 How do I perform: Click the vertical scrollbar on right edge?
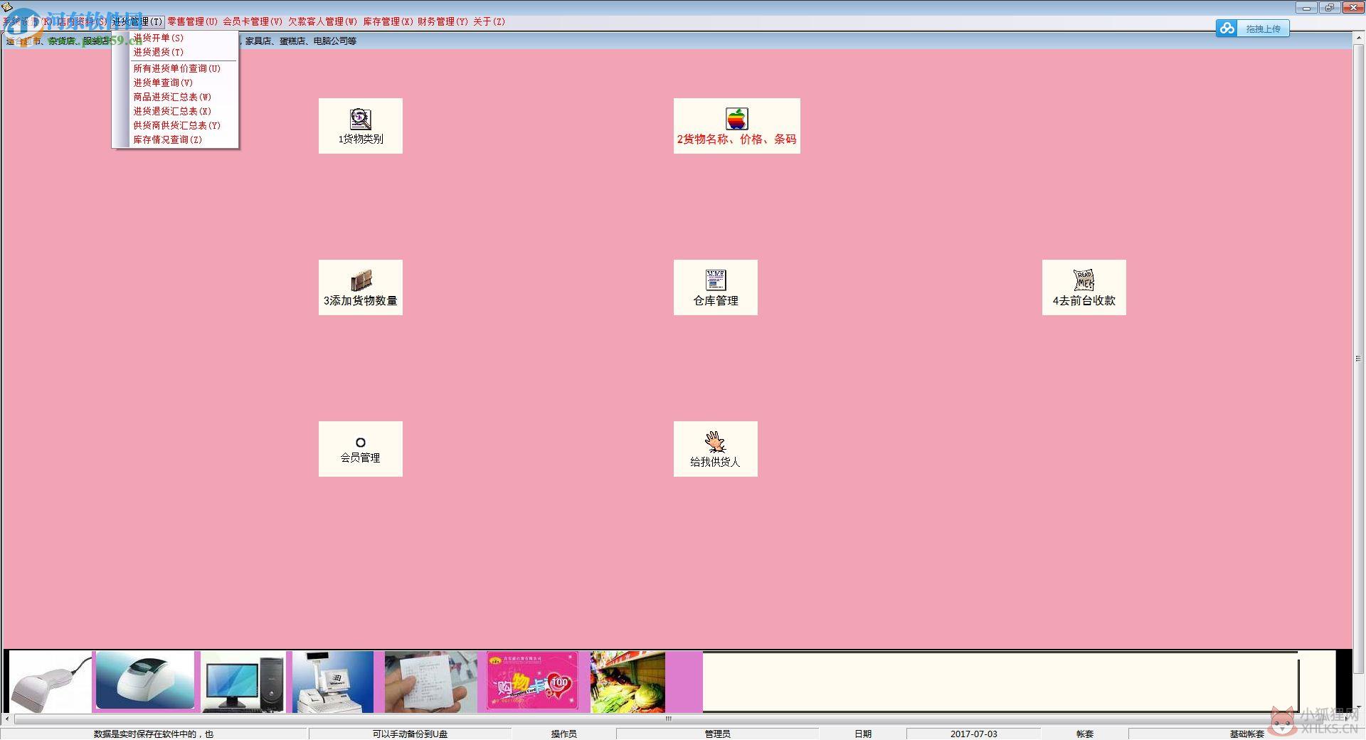click(x=1358, y=359)
